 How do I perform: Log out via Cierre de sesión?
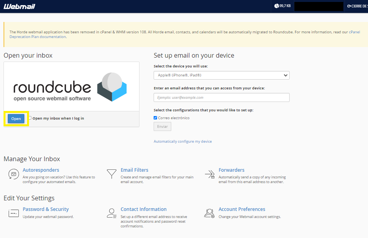tap(357, 6)
